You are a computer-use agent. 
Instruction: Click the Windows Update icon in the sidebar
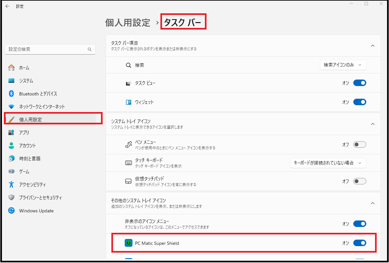(x=11, y=210)
